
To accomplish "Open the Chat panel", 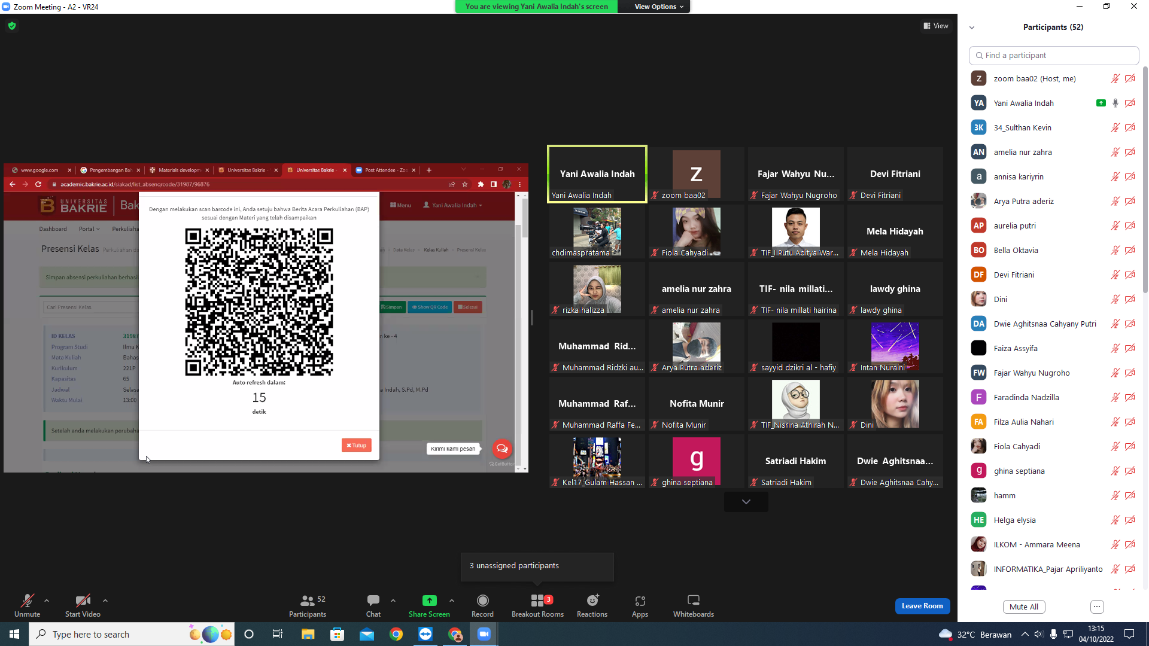I will coord(373,605).
